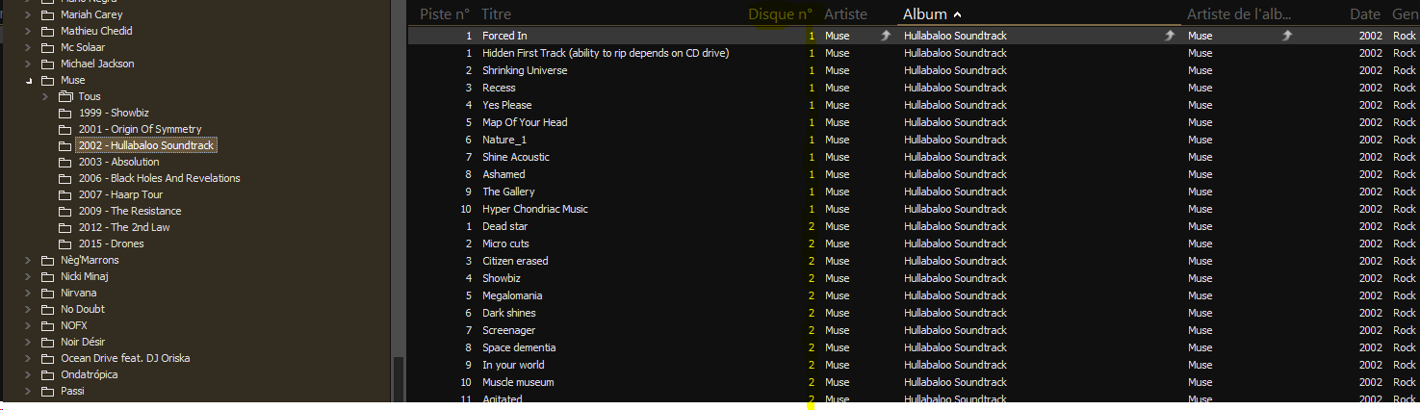Click the artist tree's vertical scrollbar thumb
Screen dimensions: 1420x410
point(398,380)
